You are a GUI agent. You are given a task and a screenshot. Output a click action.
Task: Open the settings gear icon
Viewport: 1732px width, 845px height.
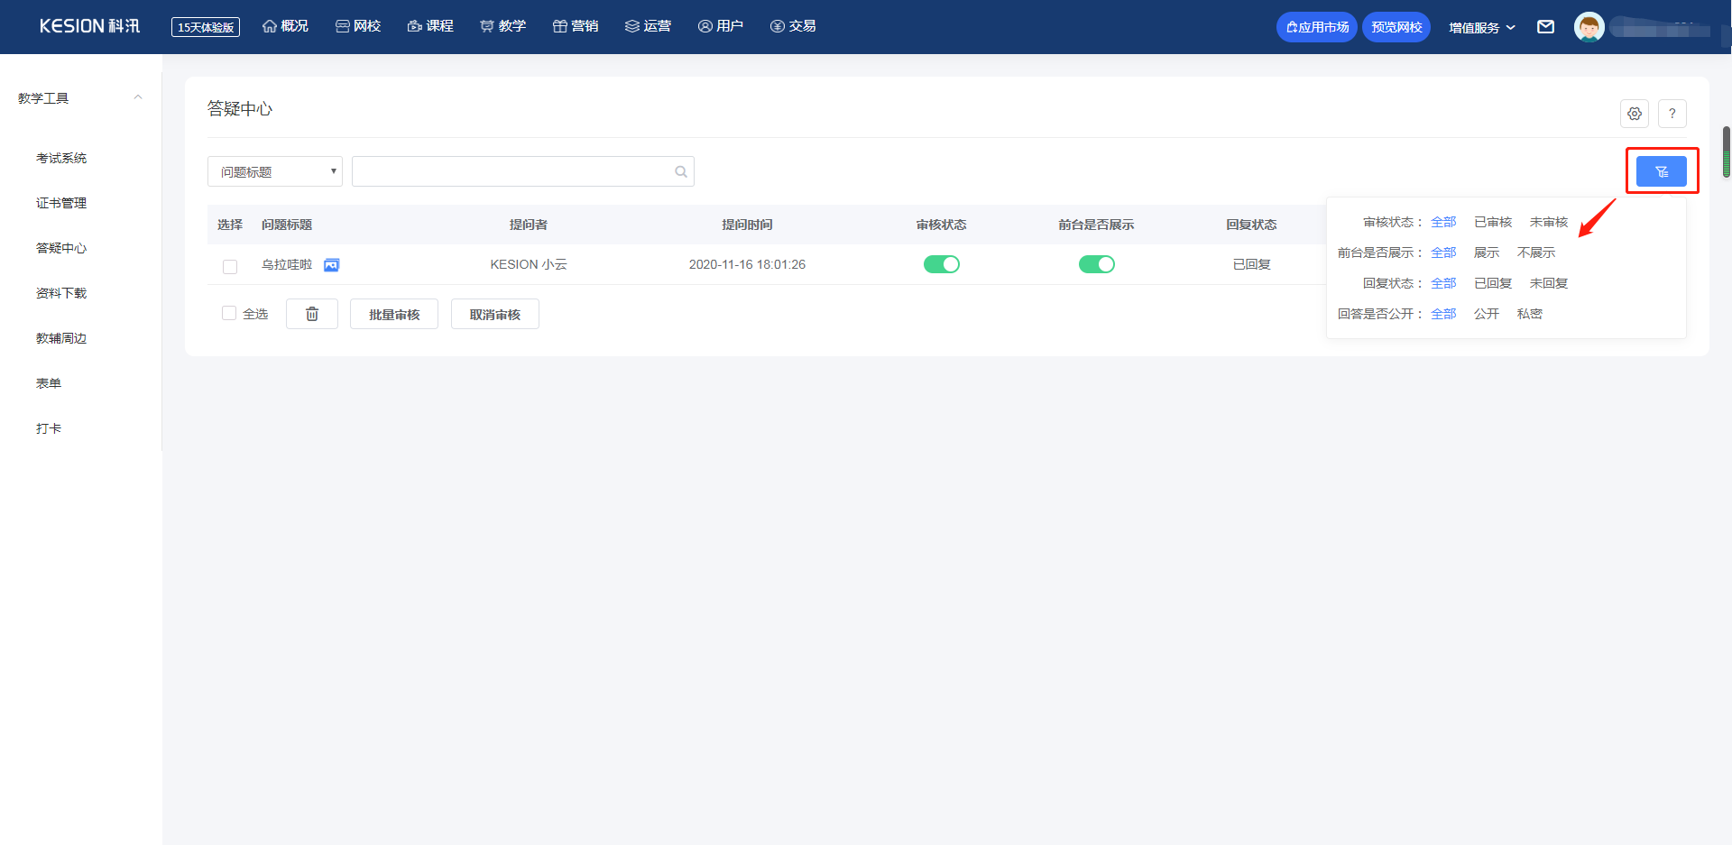1635,114
